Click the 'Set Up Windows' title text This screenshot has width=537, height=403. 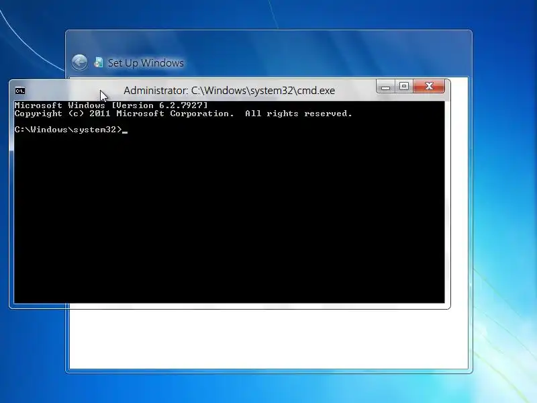coord(146,63)
